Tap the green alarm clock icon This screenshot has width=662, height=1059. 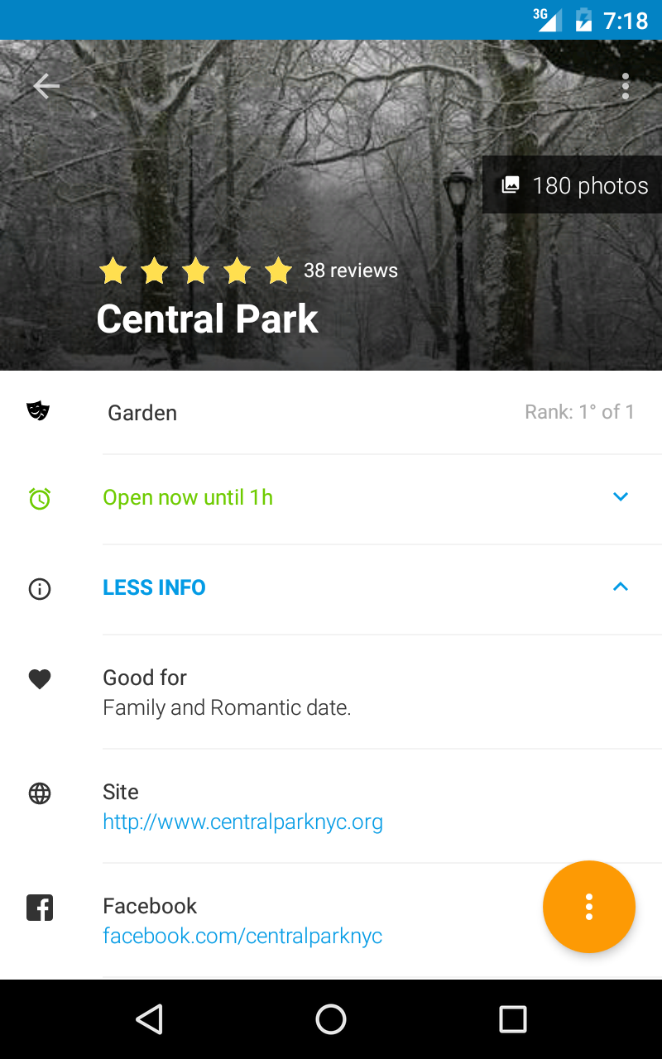tap(40, 498)
